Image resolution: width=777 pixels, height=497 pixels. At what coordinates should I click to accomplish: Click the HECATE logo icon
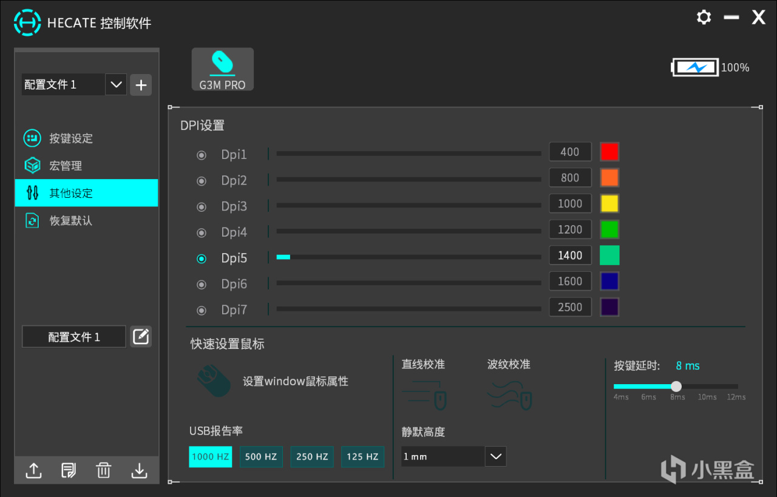[27, 23]
